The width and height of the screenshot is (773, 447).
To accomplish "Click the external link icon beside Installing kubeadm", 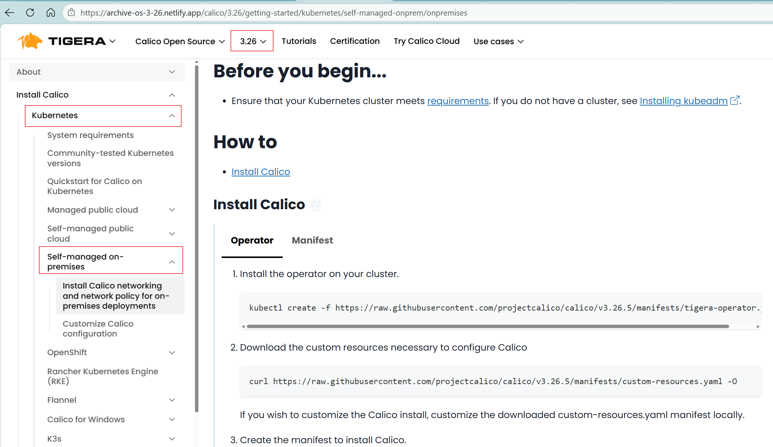I will point(734,101).
